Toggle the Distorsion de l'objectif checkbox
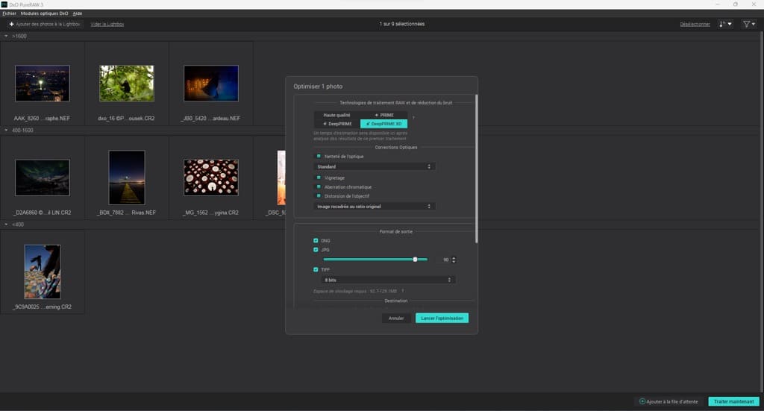764x411 pixels. (x=319, y=195)
